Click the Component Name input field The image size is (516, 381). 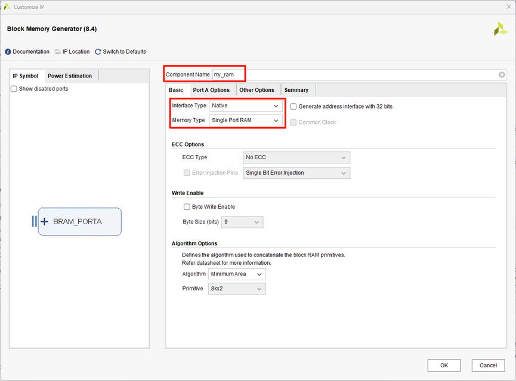(x=359, y=75)
